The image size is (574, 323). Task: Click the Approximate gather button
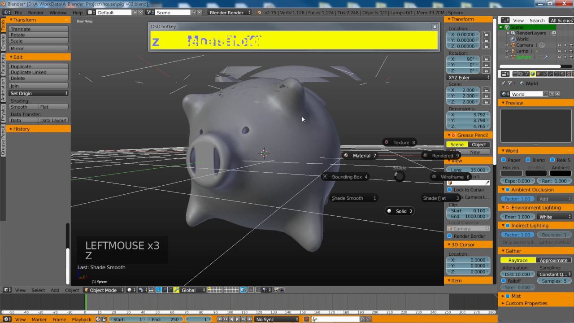(554, 260)
